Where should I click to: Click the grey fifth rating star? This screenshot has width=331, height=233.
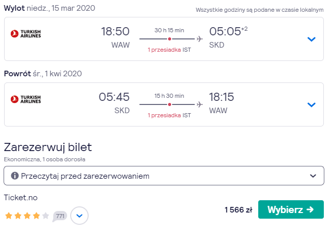click(x=46, y=216)
